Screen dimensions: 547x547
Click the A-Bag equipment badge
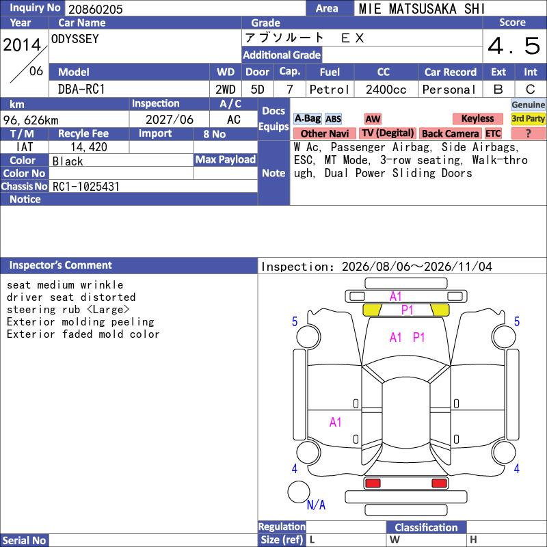(307, 118)
